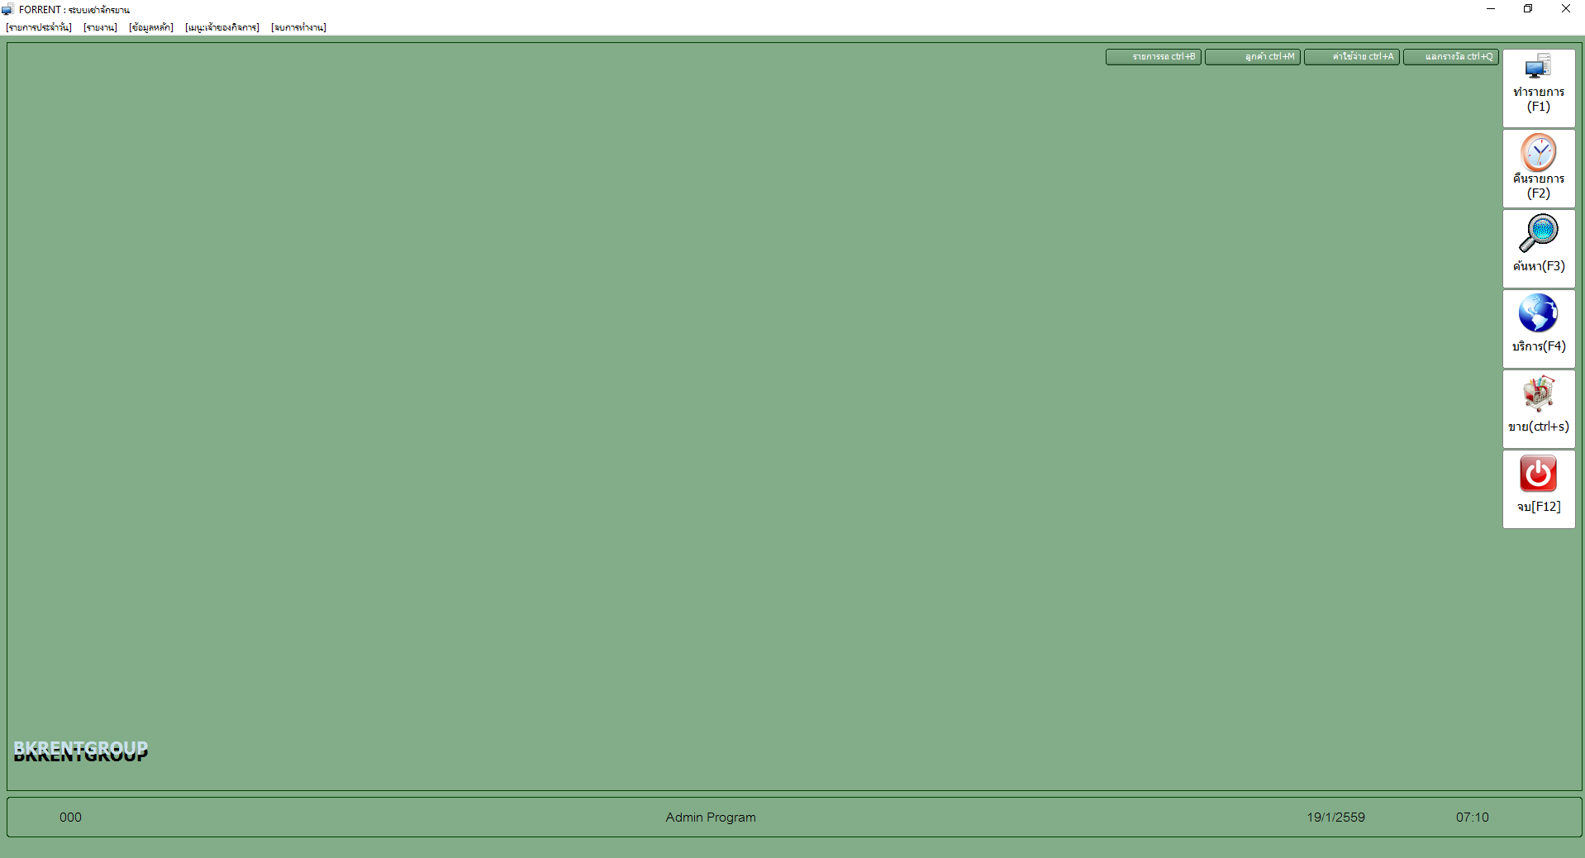Select the Admin Program status text
Image resolution: width=1585 pixels, height=858 pixels.
711,817
